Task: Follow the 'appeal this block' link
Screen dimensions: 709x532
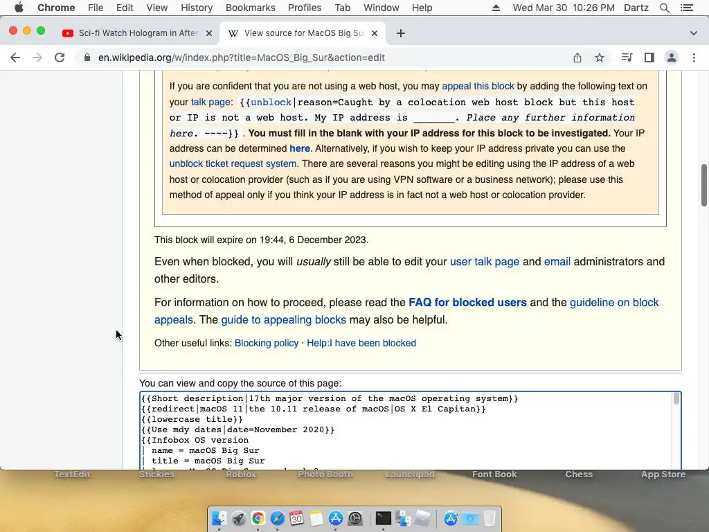Action: tap(478, 86)
